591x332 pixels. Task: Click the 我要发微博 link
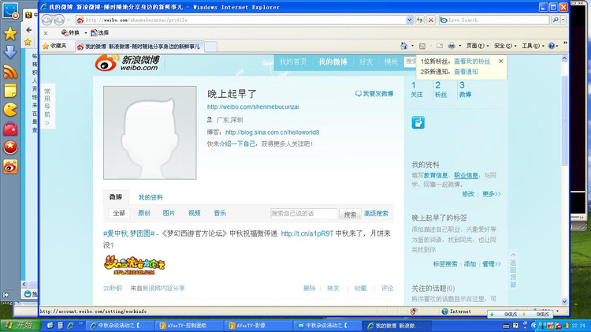[x=374, y=94]
